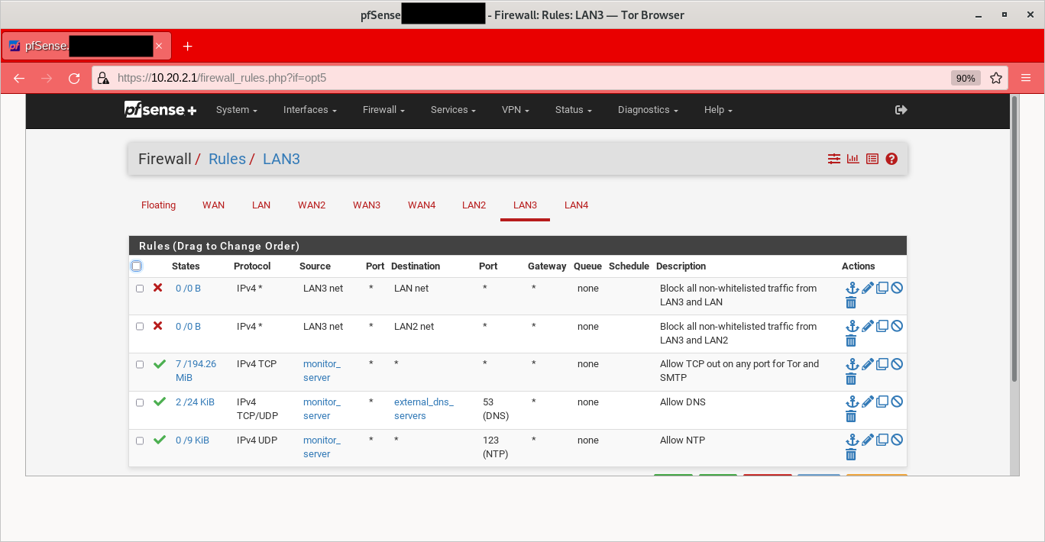This screenshot has height=542, width=1045.
Task: Switch to the WAN2 rules tab
Action: (312, 205)
